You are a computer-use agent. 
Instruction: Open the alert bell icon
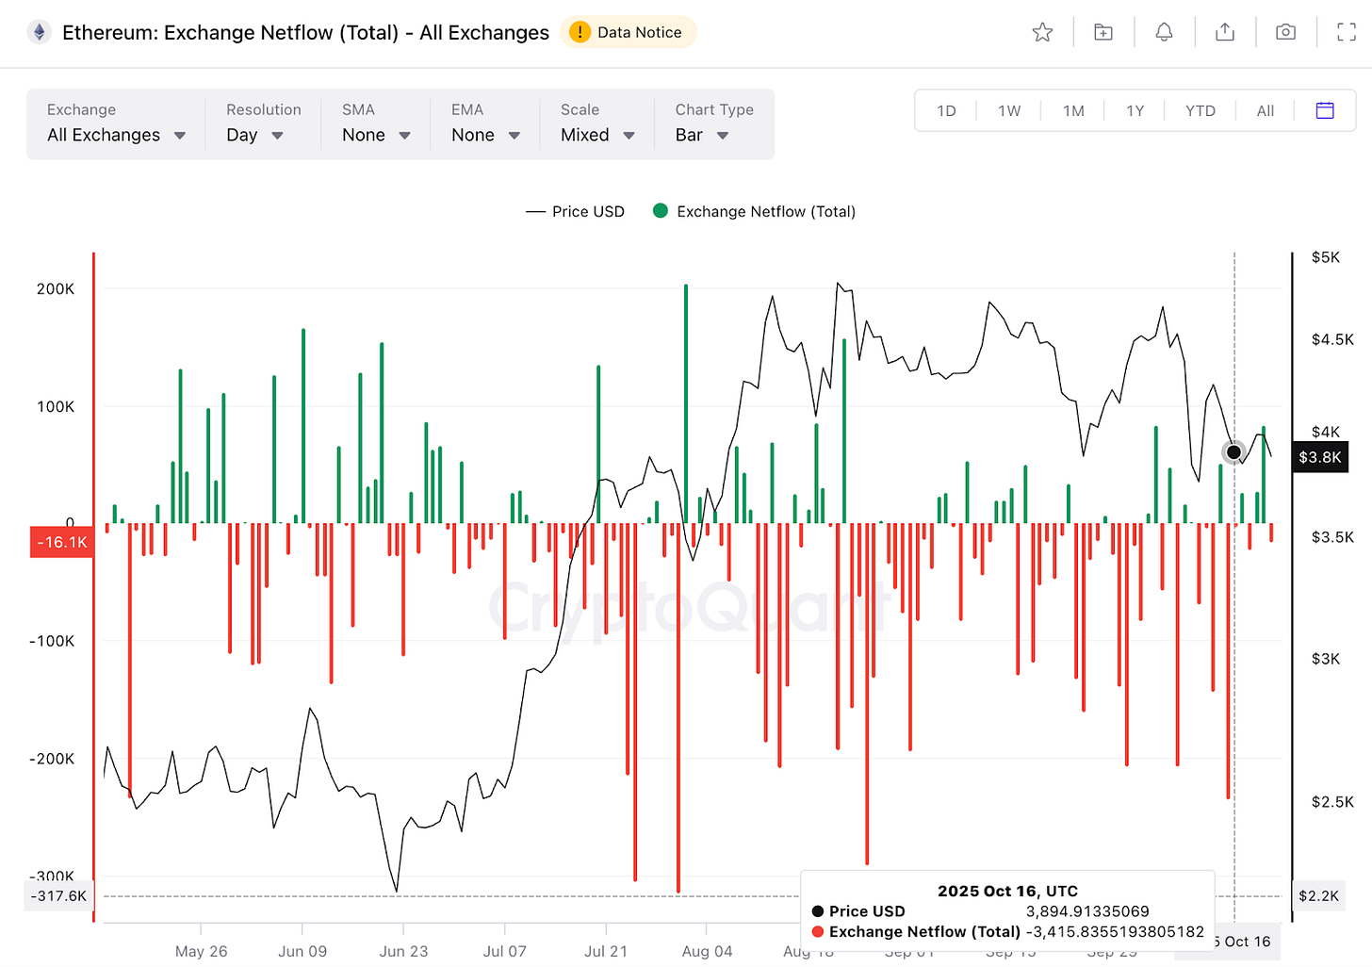(x=1164, y=32)
